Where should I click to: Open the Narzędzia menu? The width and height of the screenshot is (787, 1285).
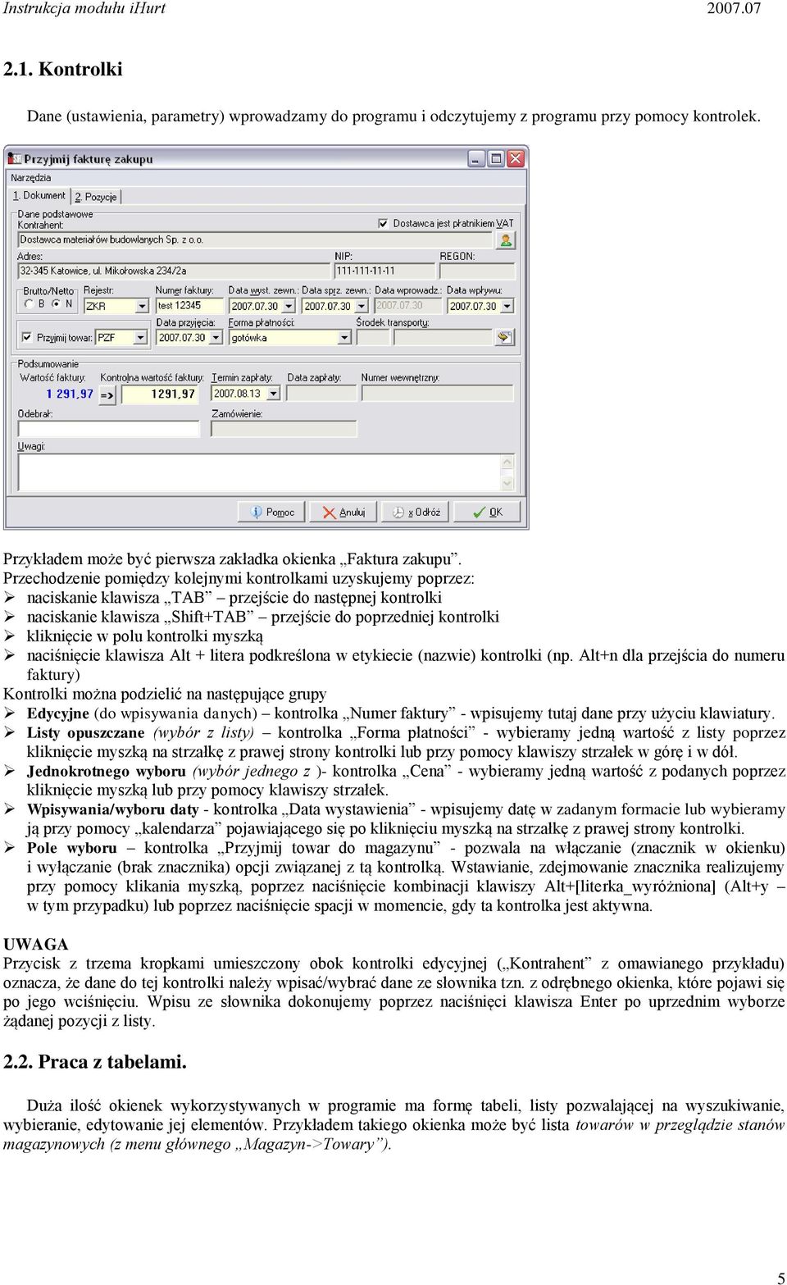[x=31, y=178]
